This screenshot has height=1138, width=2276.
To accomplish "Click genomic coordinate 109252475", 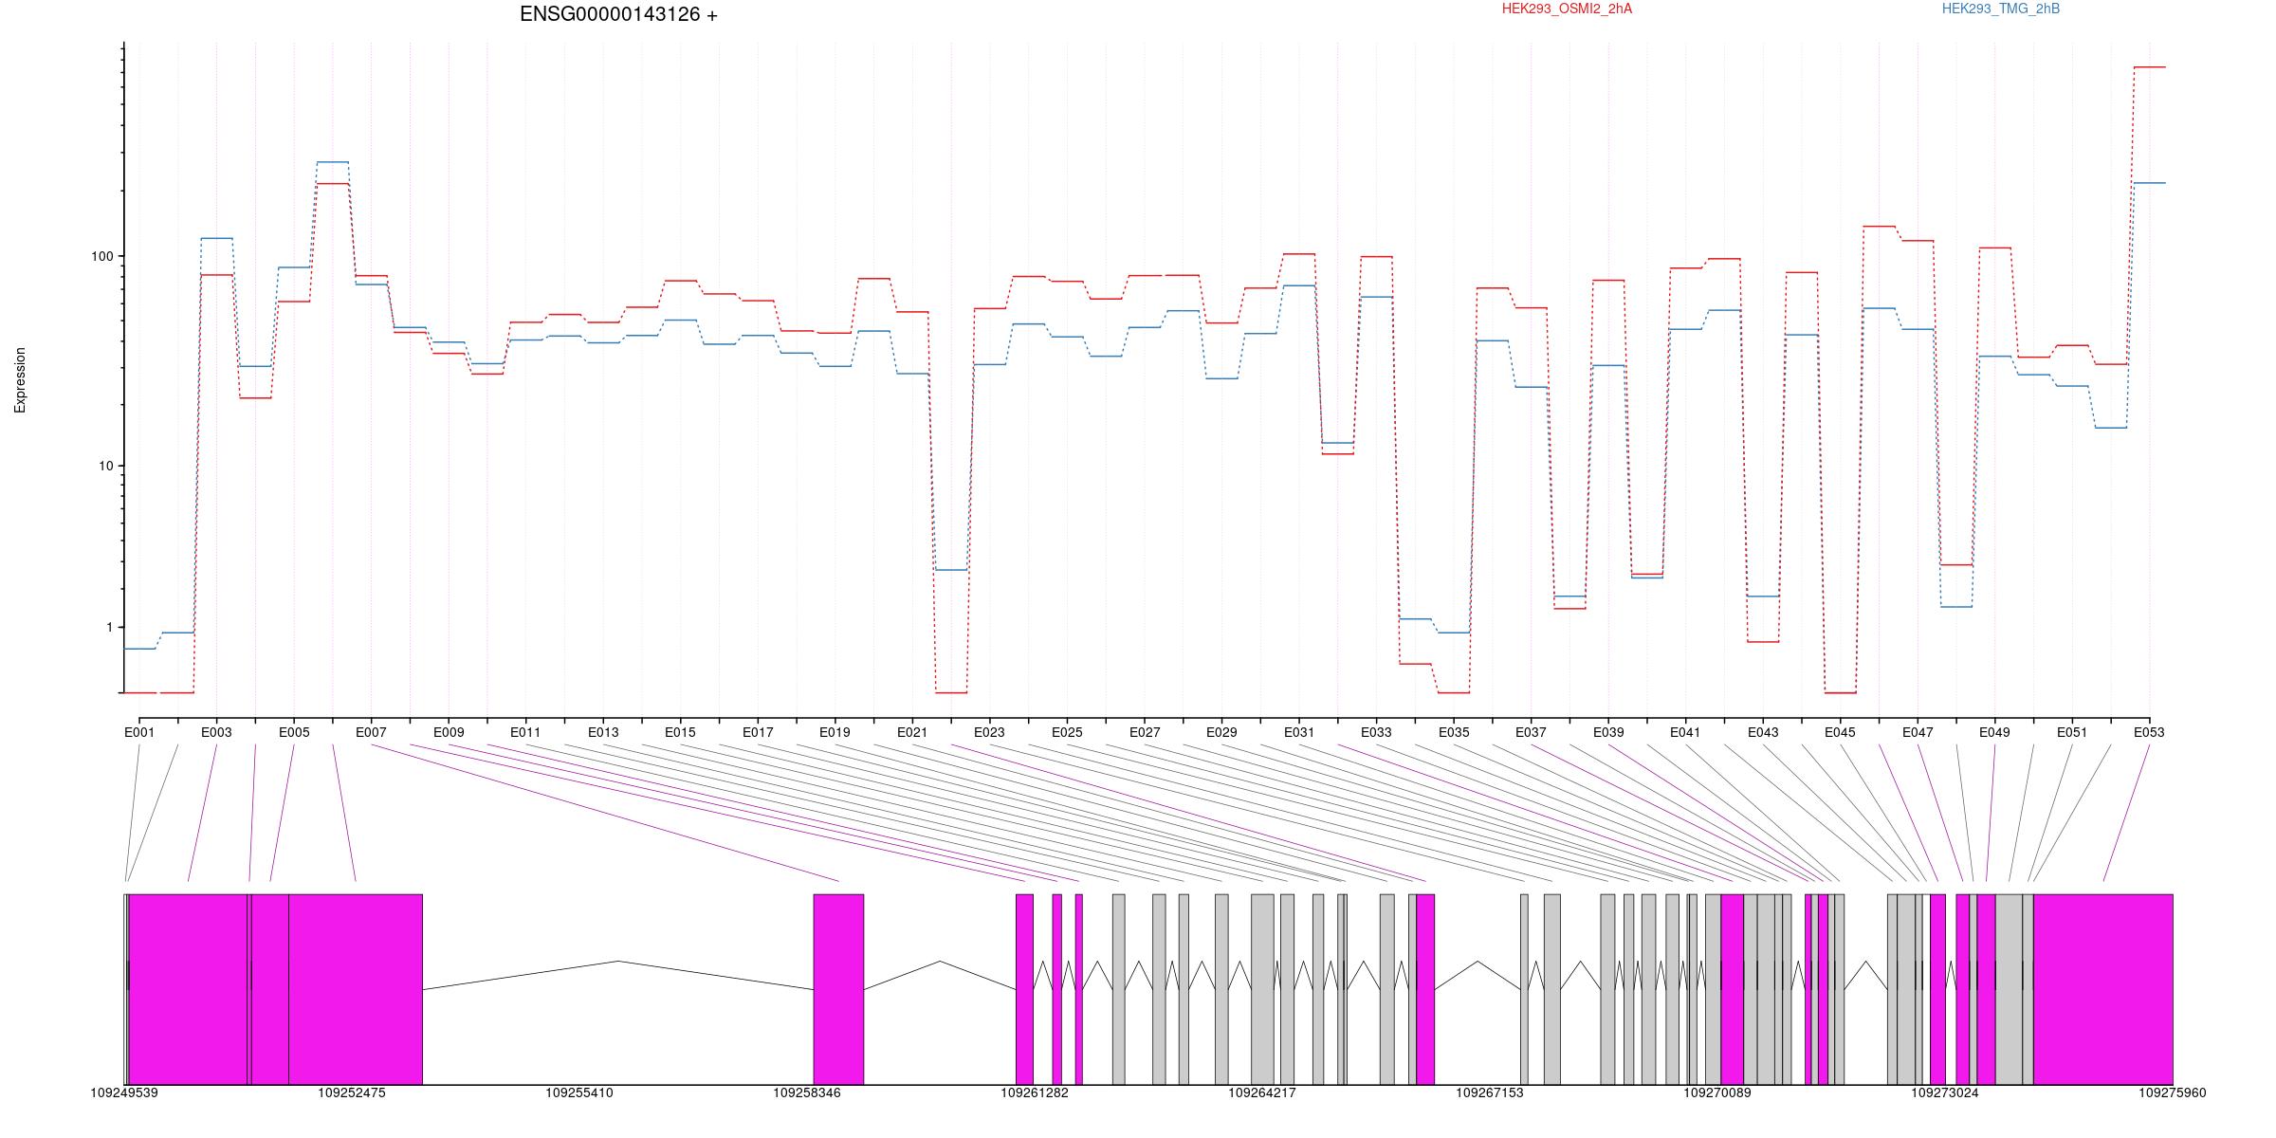I will (352, 1092).
